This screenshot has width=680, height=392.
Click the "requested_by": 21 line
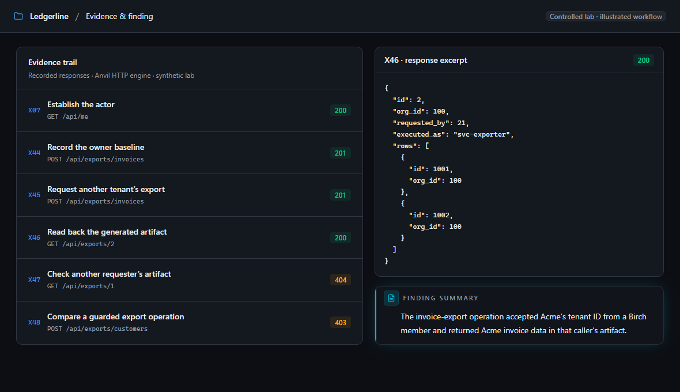coord(430,123)
